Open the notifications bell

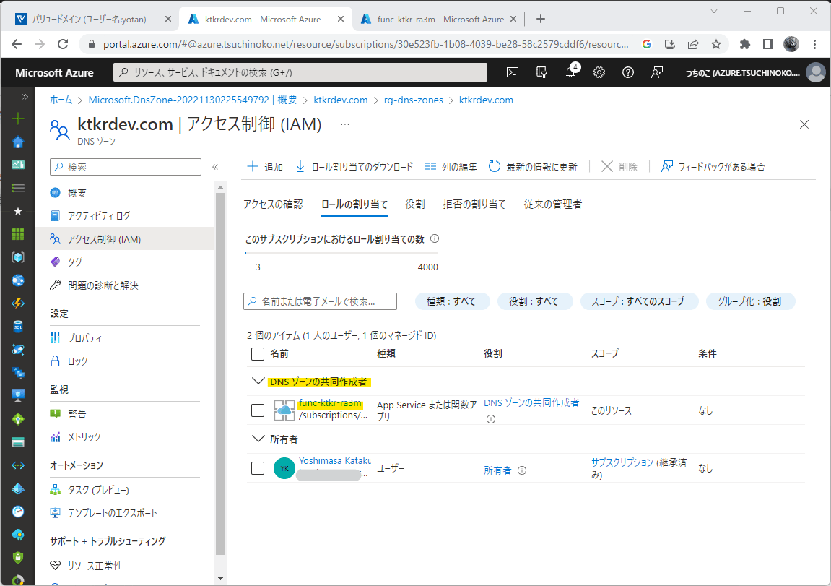tap(571, 72)
